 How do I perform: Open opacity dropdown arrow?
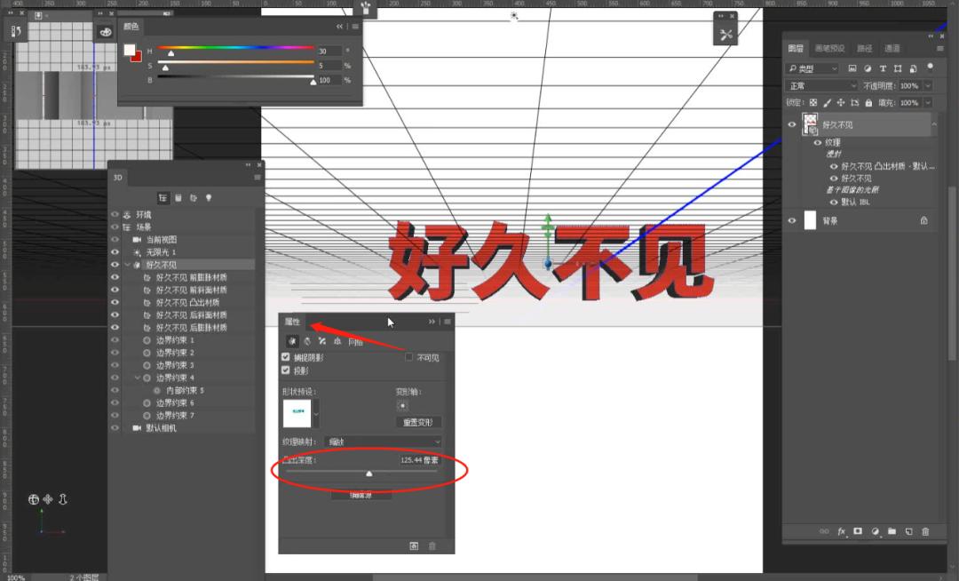click(x=928, y=85)
